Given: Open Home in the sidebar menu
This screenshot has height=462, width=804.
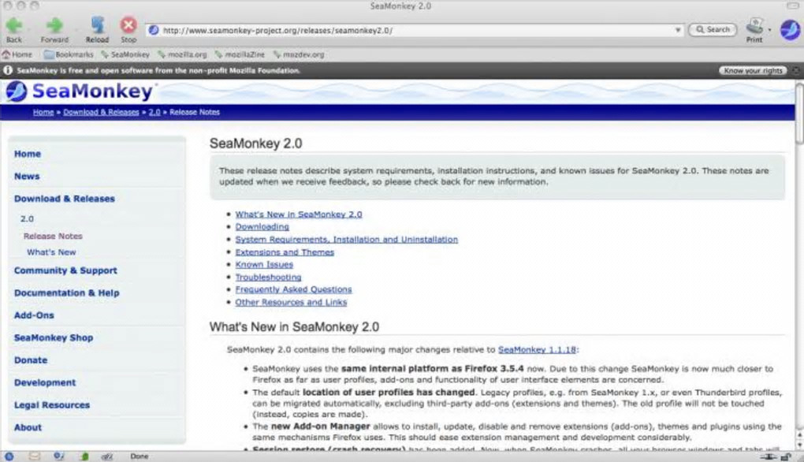Looking at the screenshot, I should coord(28,154).
